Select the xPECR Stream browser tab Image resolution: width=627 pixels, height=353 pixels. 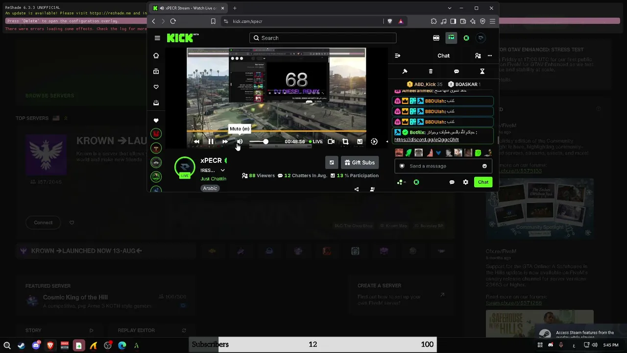189,8
